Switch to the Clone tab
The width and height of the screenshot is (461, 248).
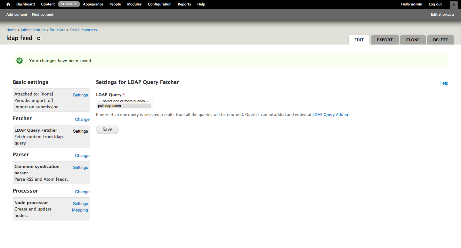(x=413, y=40)
